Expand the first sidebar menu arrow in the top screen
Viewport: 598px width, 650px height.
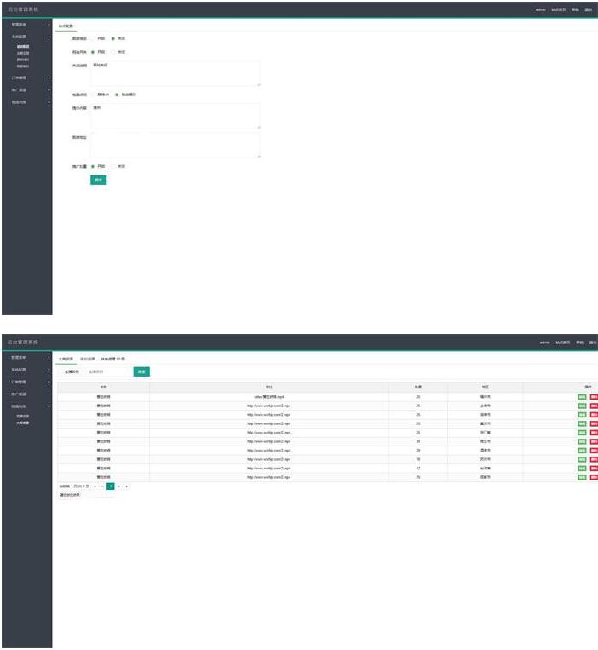pos(49,25)
